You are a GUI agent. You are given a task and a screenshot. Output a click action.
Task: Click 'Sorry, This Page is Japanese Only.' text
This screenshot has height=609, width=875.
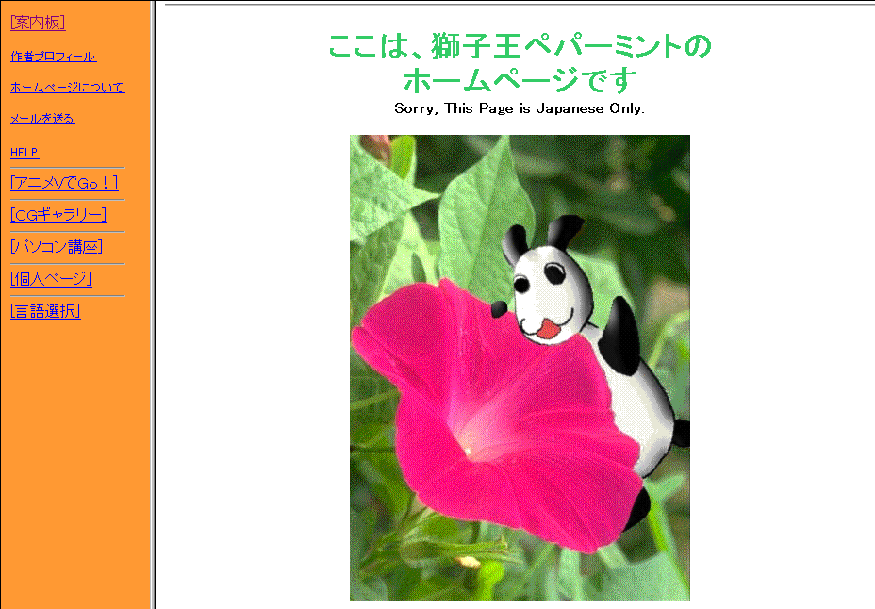tap(520, 108)
